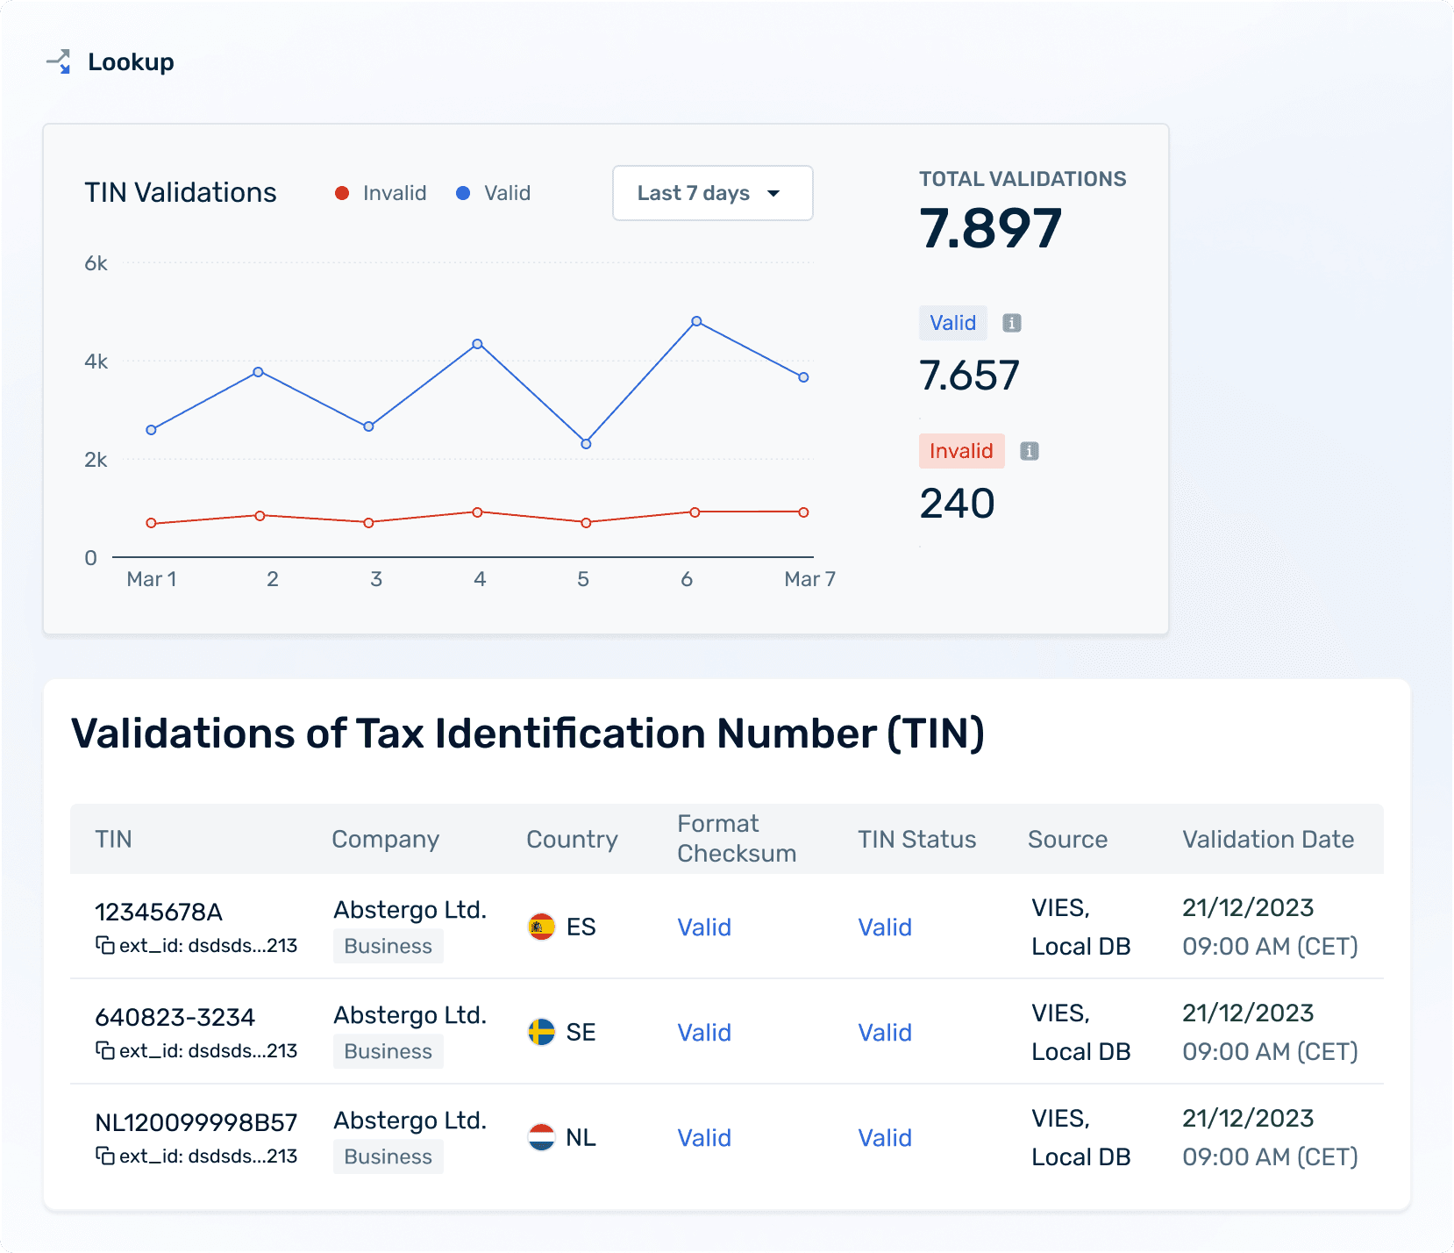The height and width of the screenshot is (1253, 1454).
Task: Toggle the Invalid legend red dot
Action: (x=342, y=193)
